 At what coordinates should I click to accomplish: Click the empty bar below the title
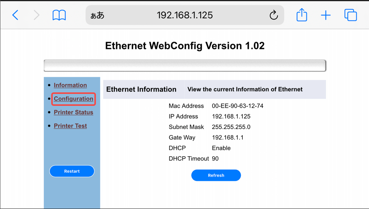(x=185, y=66)
